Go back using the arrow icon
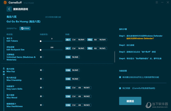Screen dimensions: 171x111 point(9,9)
